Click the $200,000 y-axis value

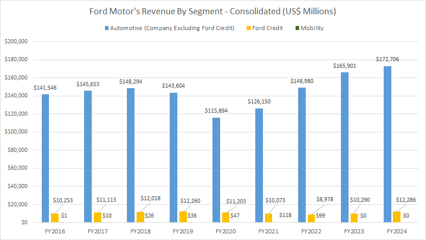tap(16, 42)
